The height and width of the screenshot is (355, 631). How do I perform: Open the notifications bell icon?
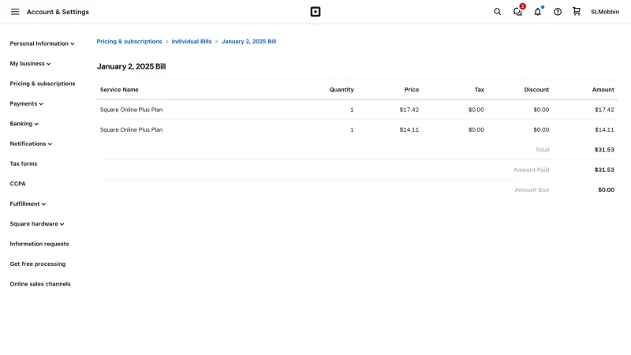click(538, 12)
